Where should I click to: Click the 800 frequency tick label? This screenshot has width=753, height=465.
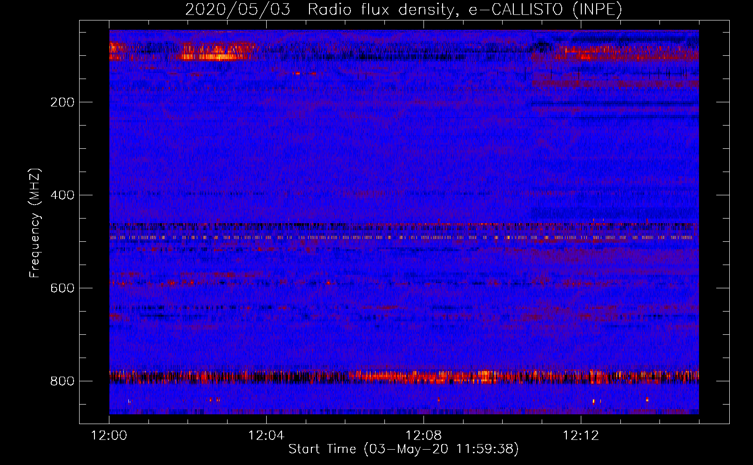[x=62, y=381]
